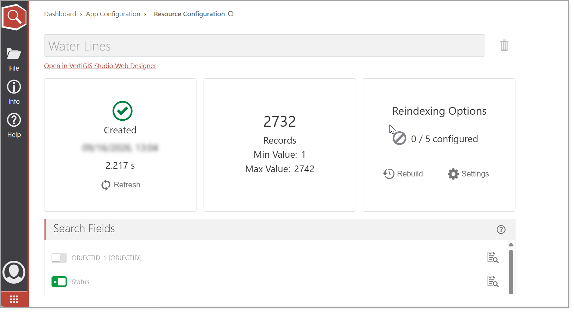This screenshot has height=313, width=574.
Task: Click the 2.217 s duration text
Action: 120,165
